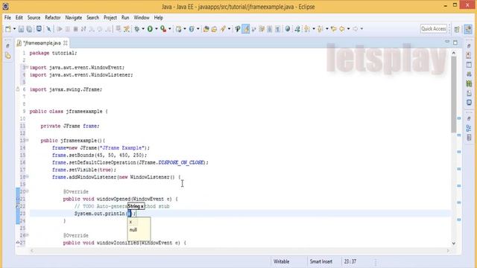Click the Suspend debug icon
The image size is (477, 268).
[68, 29]
